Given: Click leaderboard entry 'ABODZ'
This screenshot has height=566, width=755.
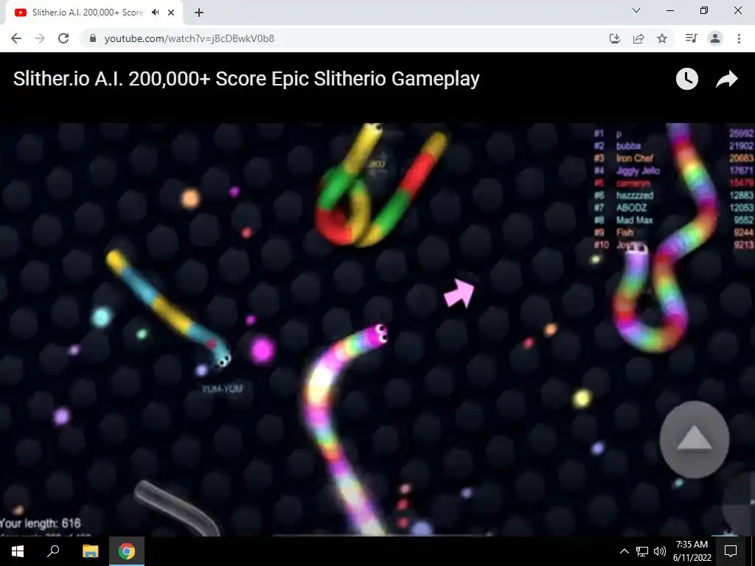Looking at the screenshot, I should click(x=631, y=207).
